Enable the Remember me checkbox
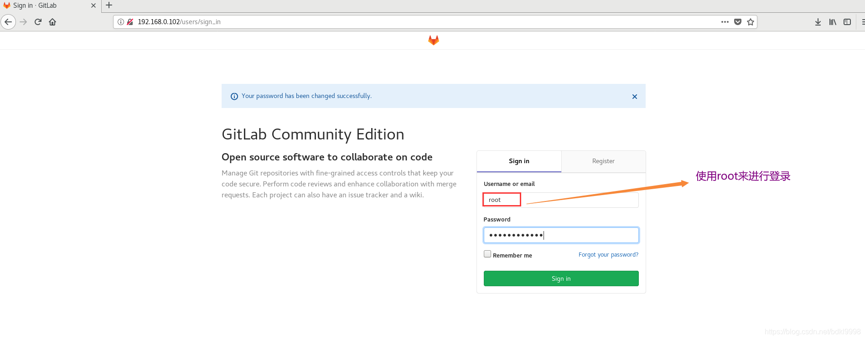865x340 pixels. click(x=487, y=254)
